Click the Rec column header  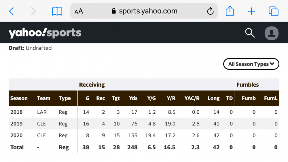point(101,98)
